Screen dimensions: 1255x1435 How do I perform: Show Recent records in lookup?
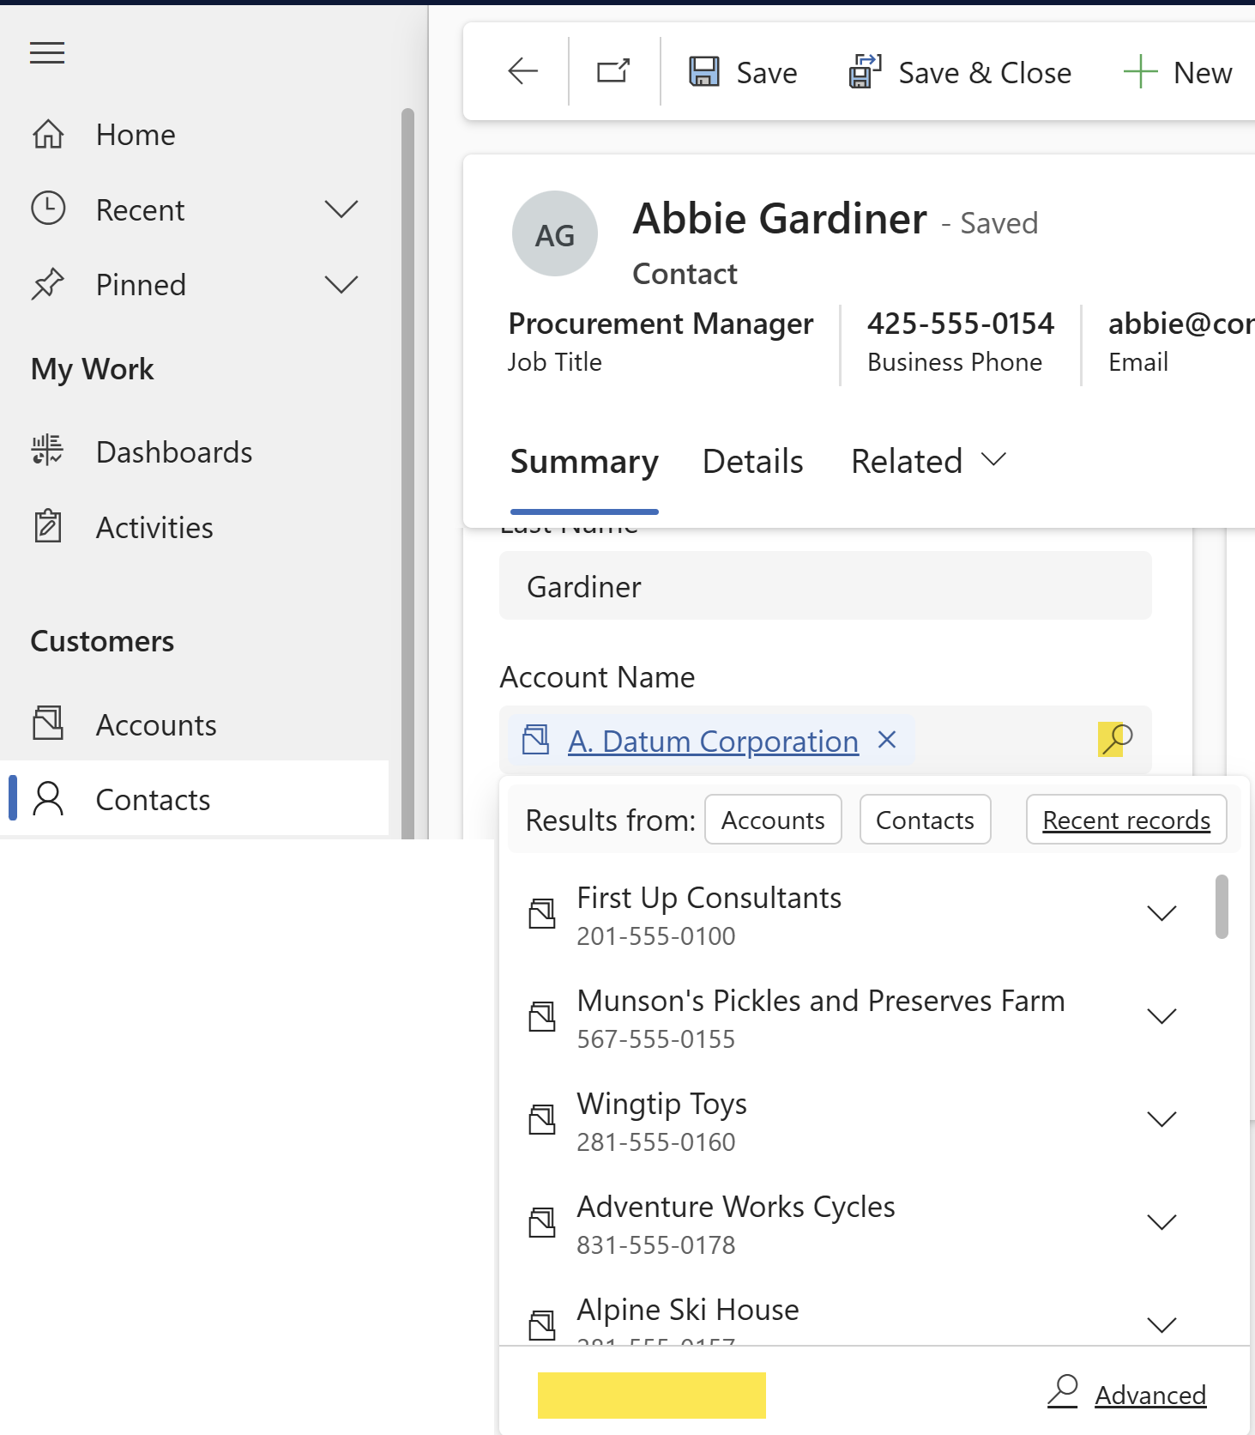(1126, 820)
